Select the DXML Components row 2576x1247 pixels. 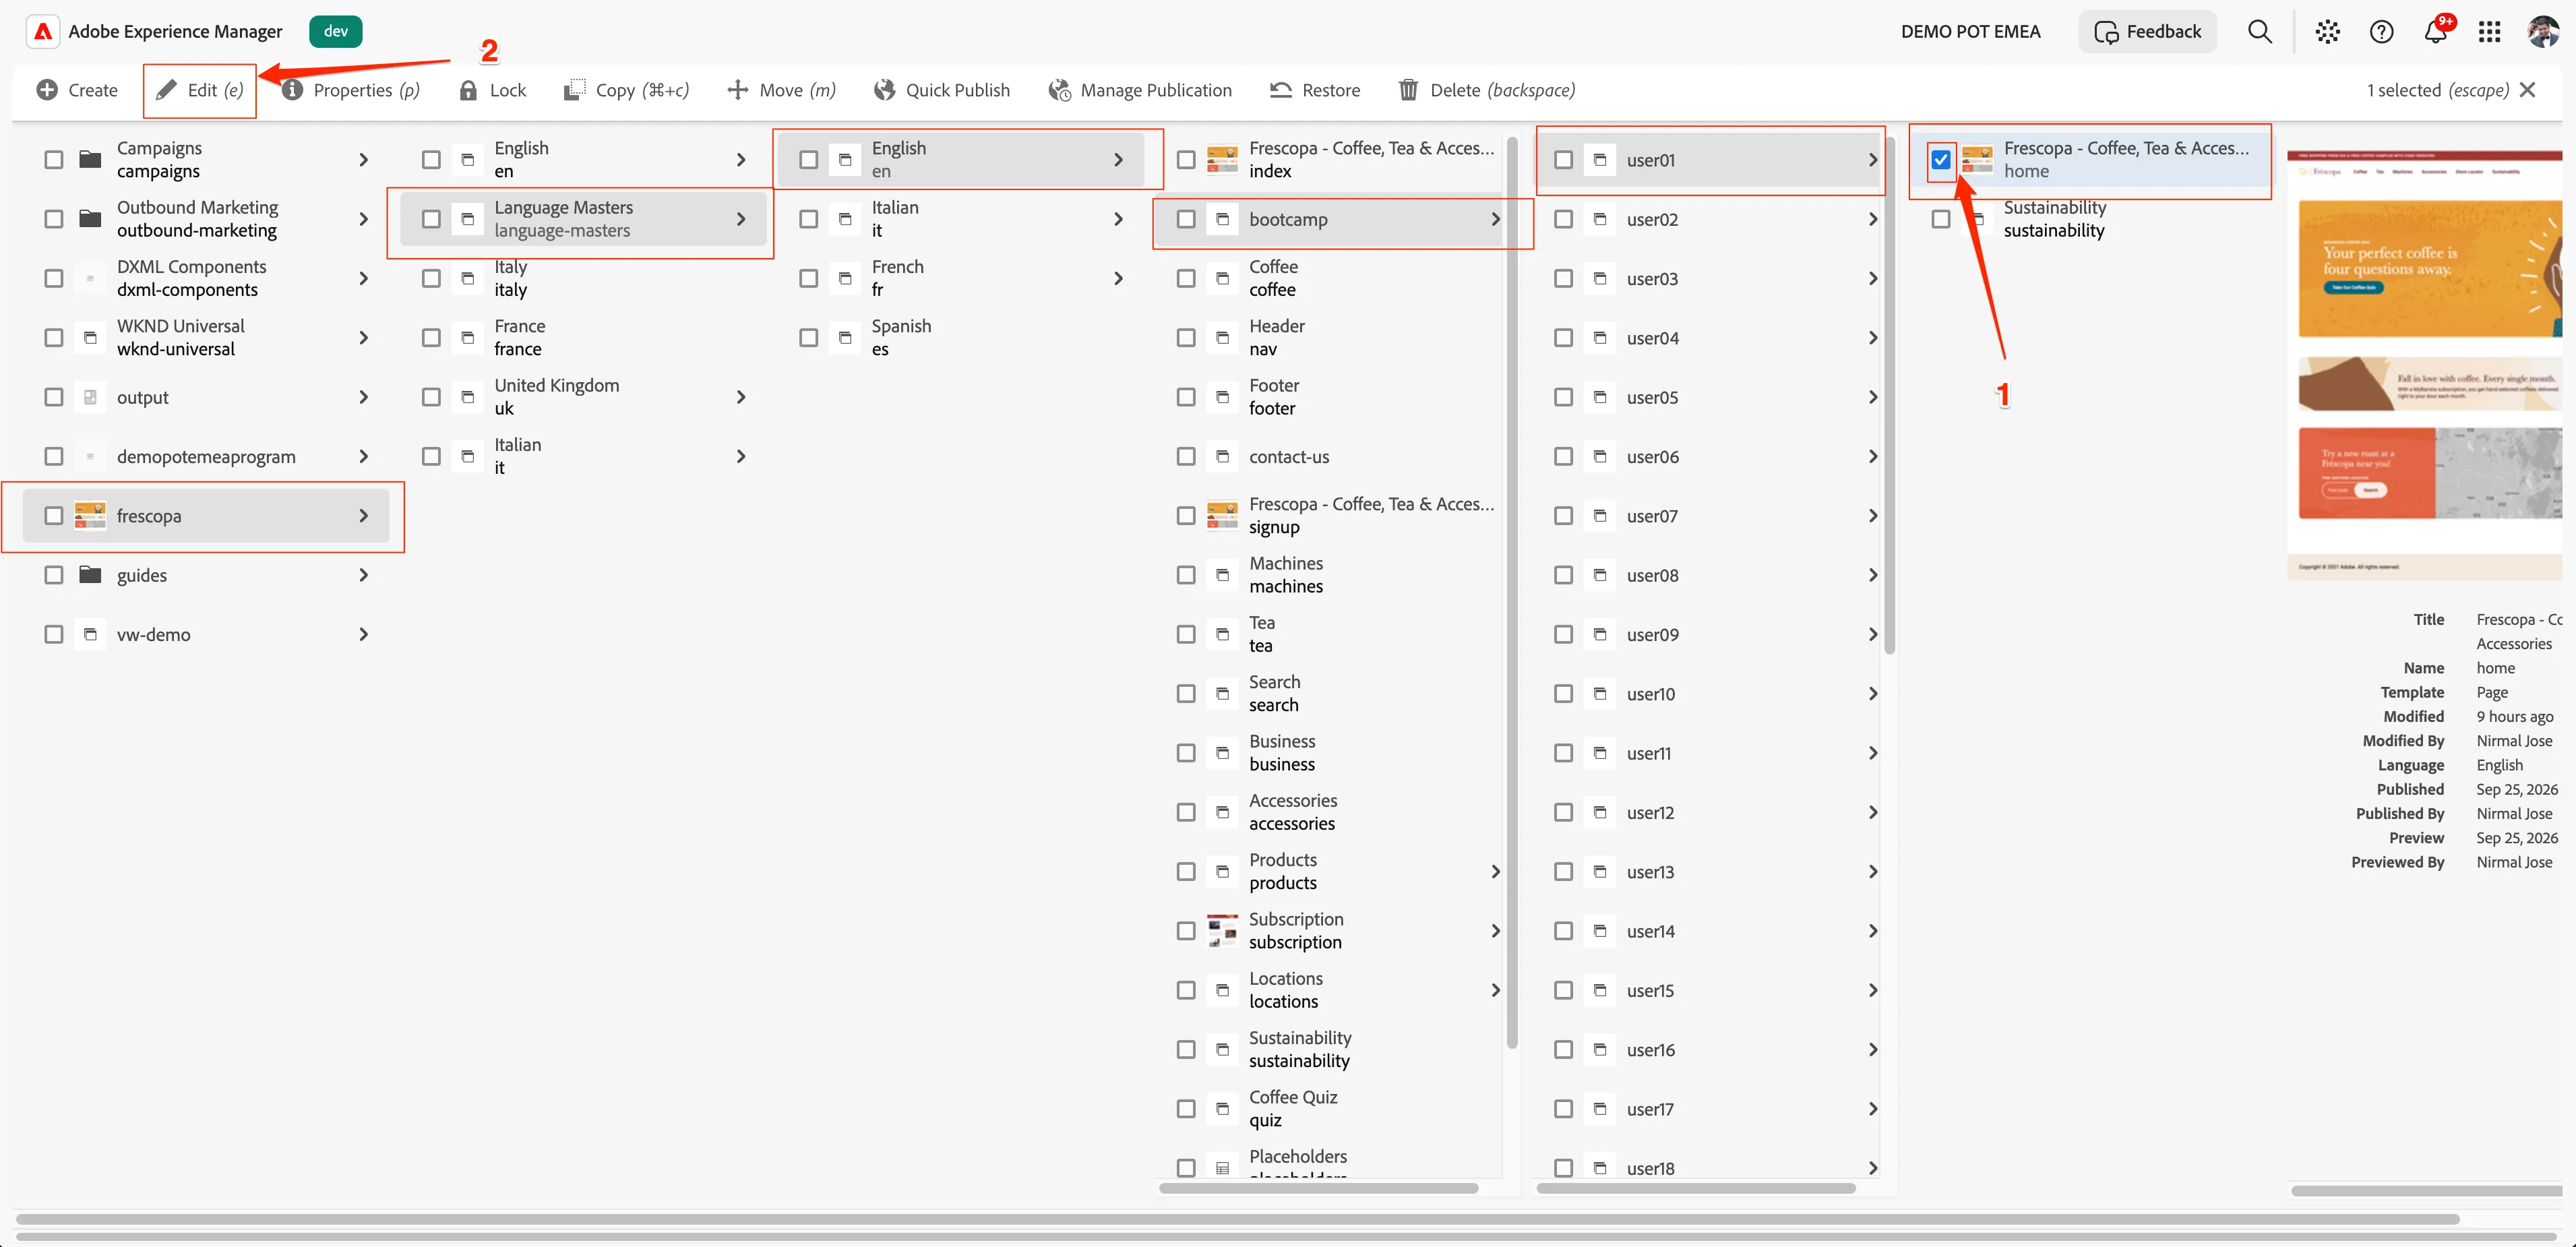[x=207, y=278]
